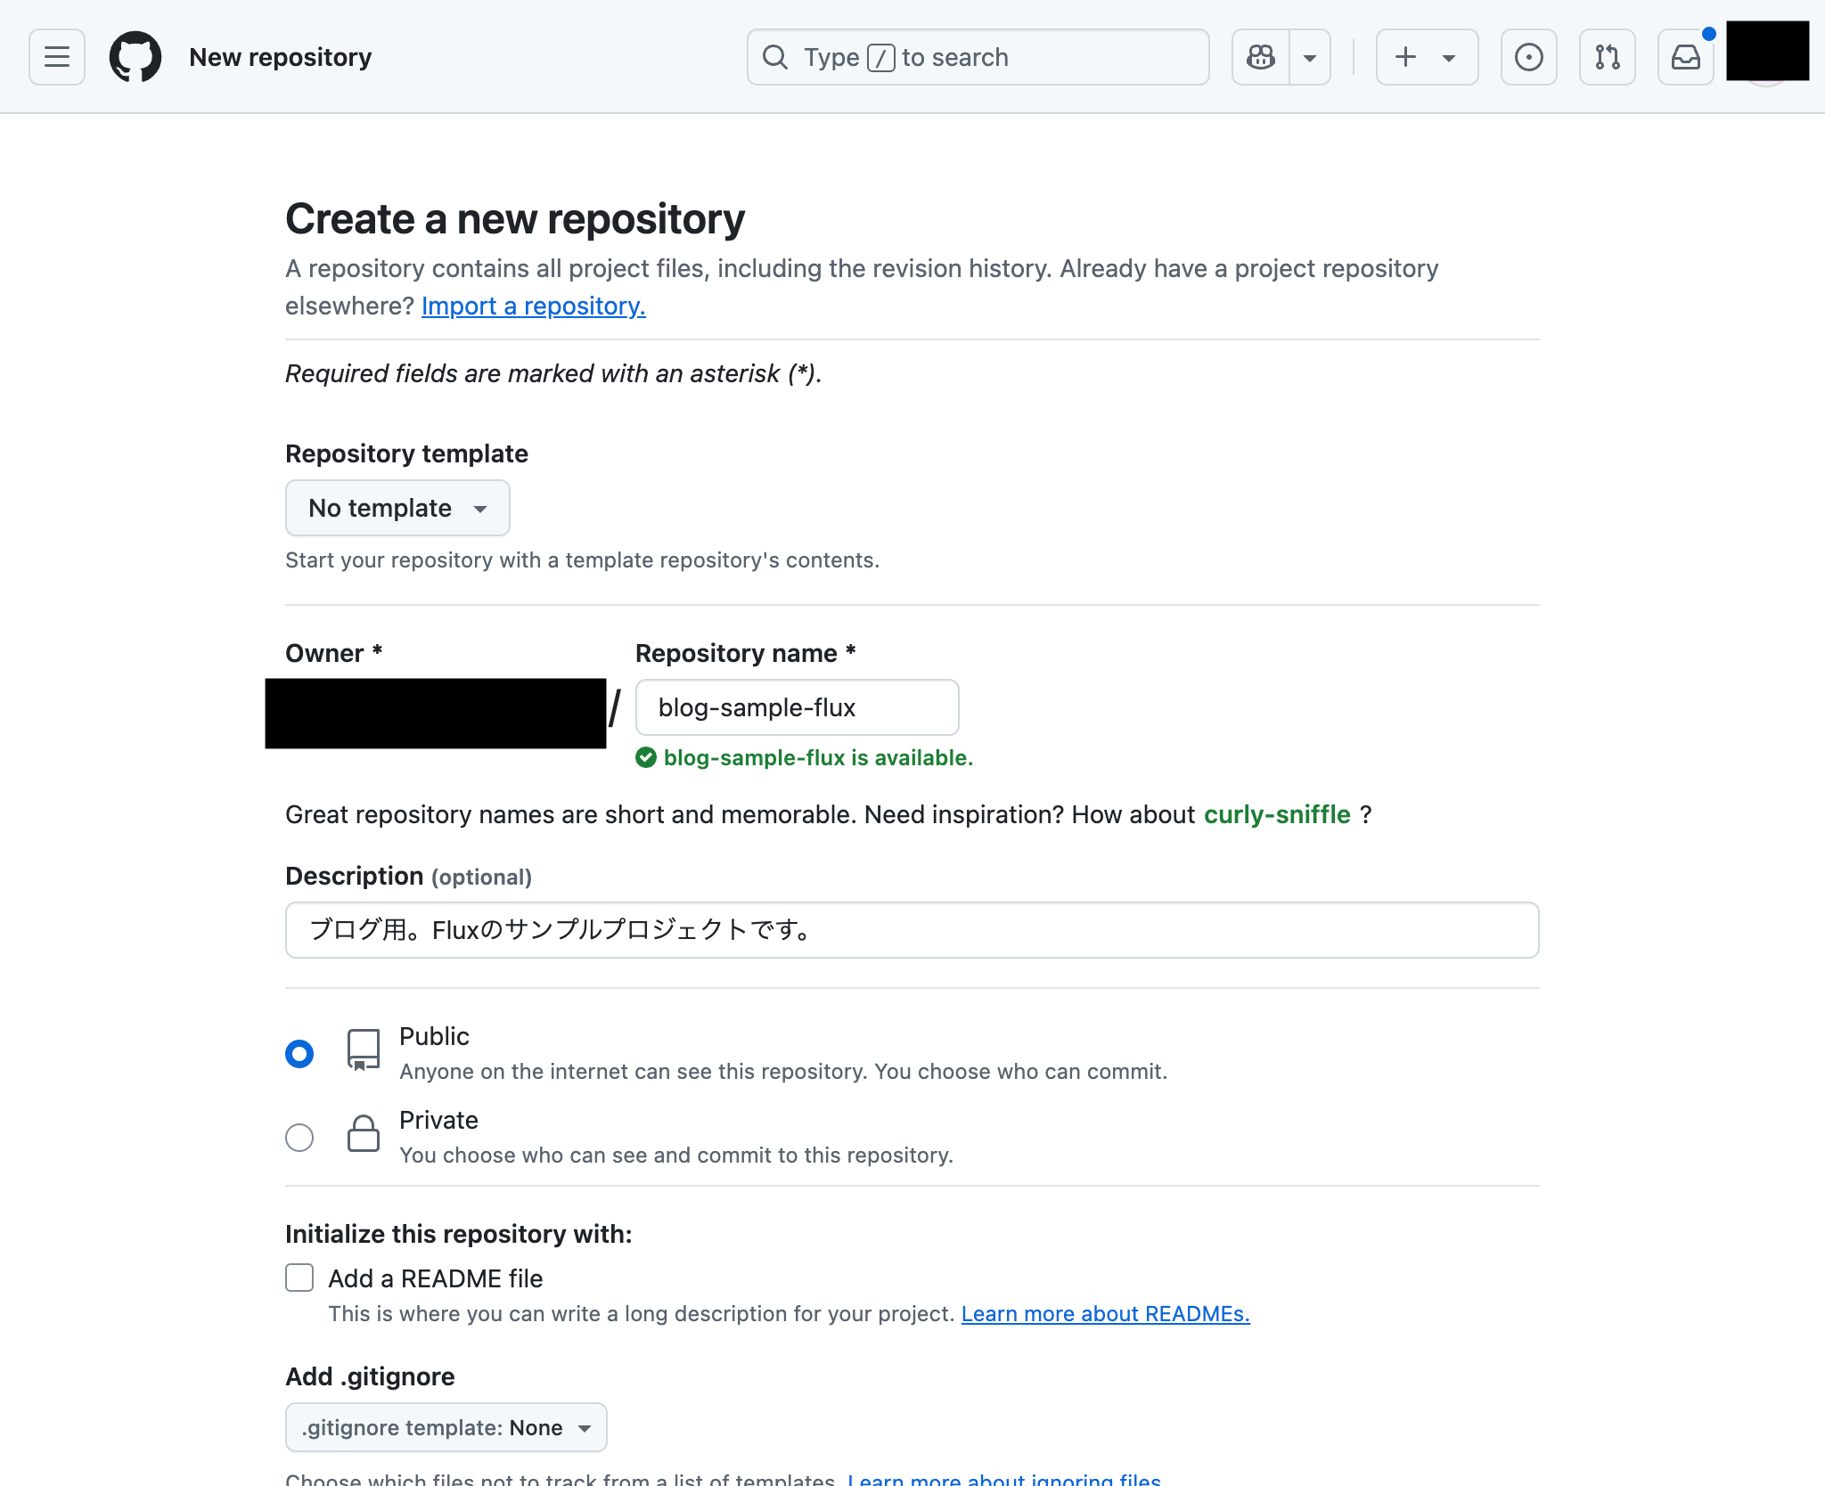The image size is (1825, 1486).
Task: Open GitHub Copilot chat icon
Action: pyautogui.click(x=1260, y=57)
